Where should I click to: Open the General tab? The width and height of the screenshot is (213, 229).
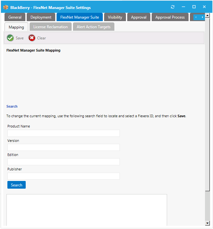[x=15, y=17]
